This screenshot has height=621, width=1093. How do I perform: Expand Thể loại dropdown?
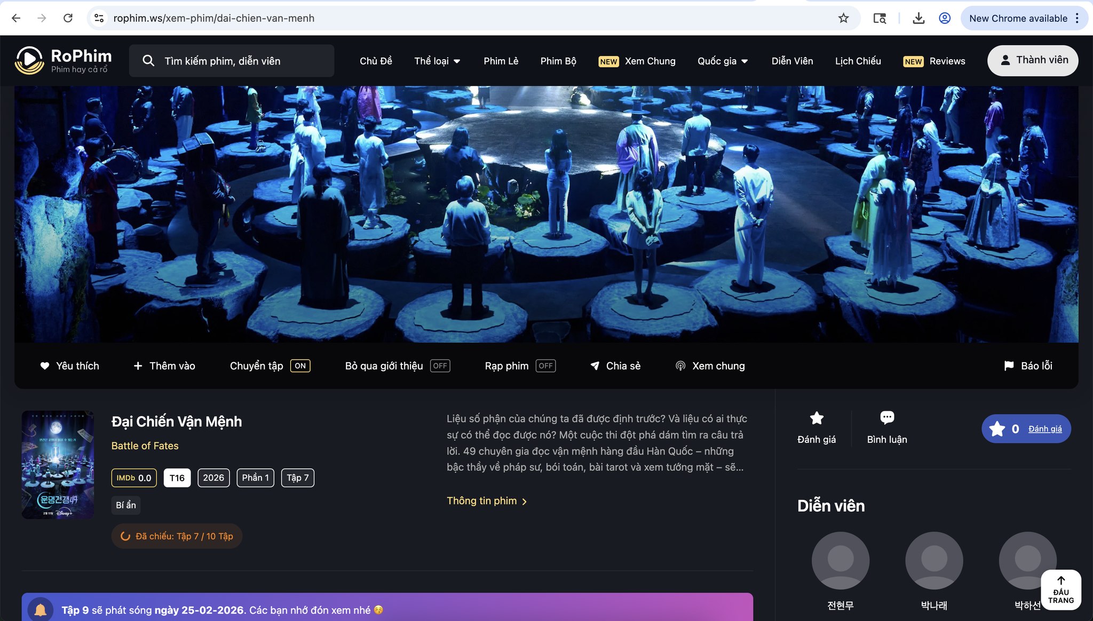click(x=437, y=61)
